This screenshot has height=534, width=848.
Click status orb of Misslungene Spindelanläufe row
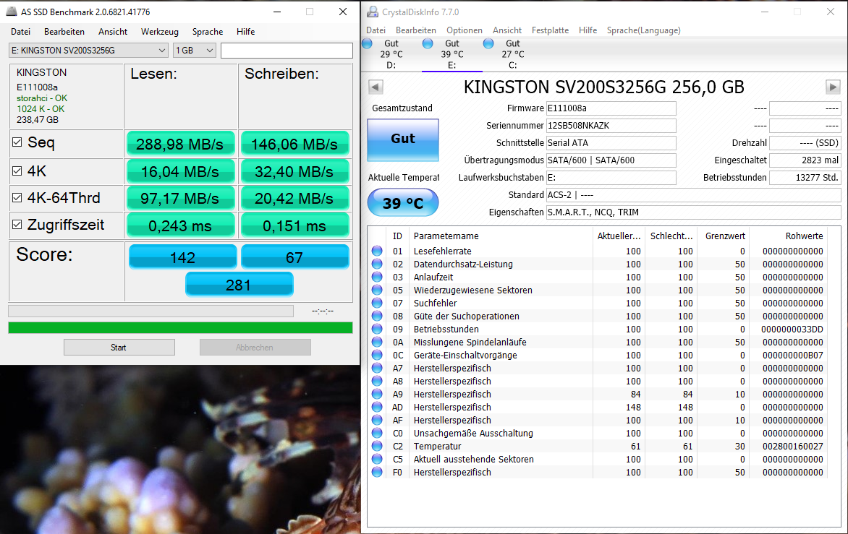pos(377,342)
